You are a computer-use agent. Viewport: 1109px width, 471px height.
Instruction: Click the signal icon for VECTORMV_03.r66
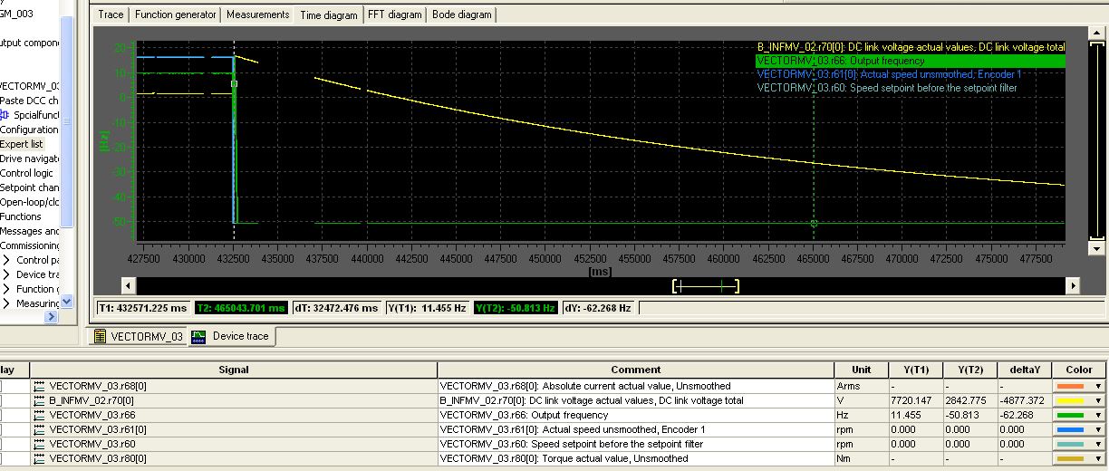[39, 415]
